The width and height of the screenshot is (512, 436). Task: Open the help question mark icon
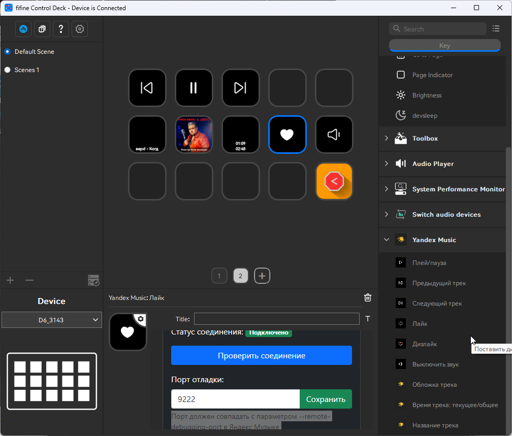(x=60, y=29)
